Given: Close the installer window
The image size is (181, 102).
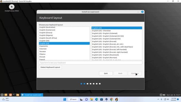Looking at the screenshot, I should click(x=142, y=12).
